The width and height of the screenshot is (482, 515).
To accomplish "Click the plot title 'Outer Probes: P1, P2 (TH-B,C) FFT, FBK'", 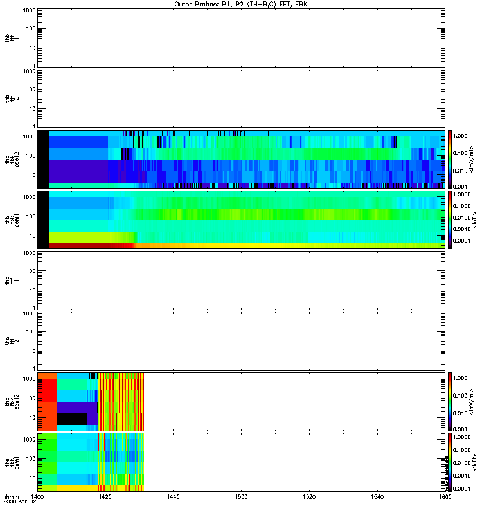I will (x=241, y=5).
